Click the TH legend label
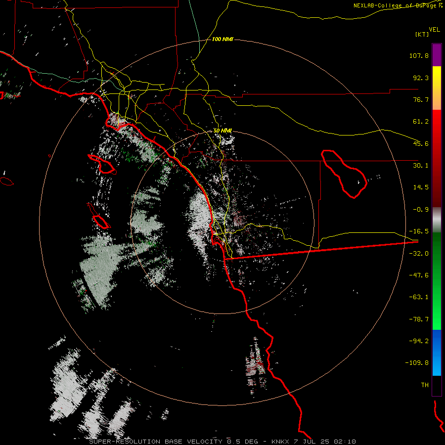 [425, 385]
